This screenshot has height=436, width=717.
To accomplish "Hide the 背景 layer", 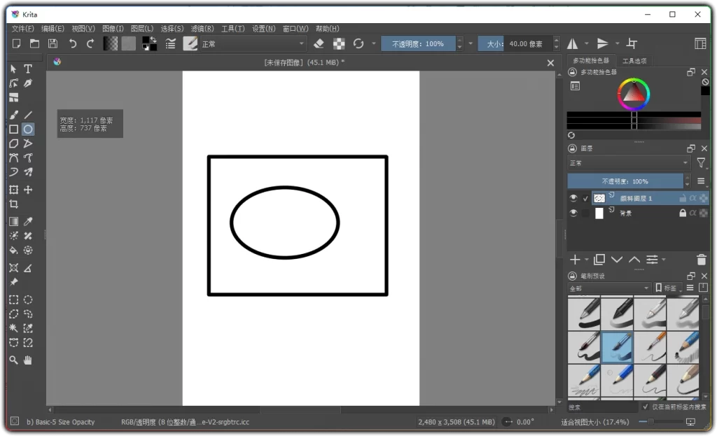I will [x=573, y=213].
